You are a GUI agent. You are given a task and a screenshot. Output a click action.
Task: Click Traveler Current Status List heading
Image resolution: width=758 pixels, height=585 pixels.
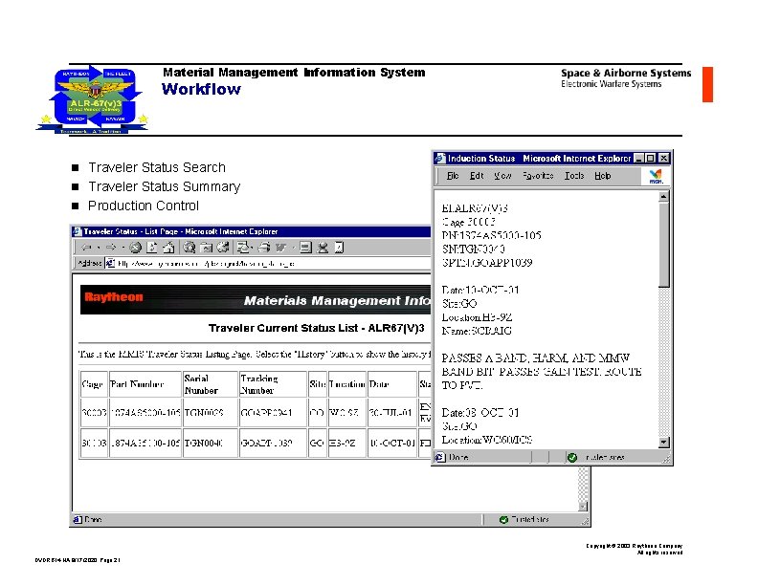316,328
